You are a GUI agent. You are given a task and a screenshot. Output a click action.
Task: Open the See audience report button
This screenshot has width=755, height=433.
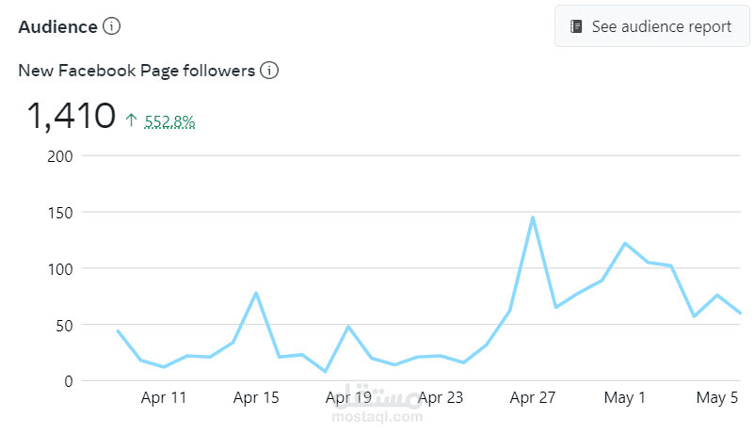point(651,26)
